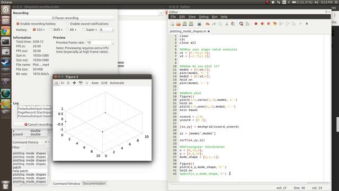This screenshot has width=339, height=191.
Task: Click the Axes button in Figure 3
Action: coord(95,83)
